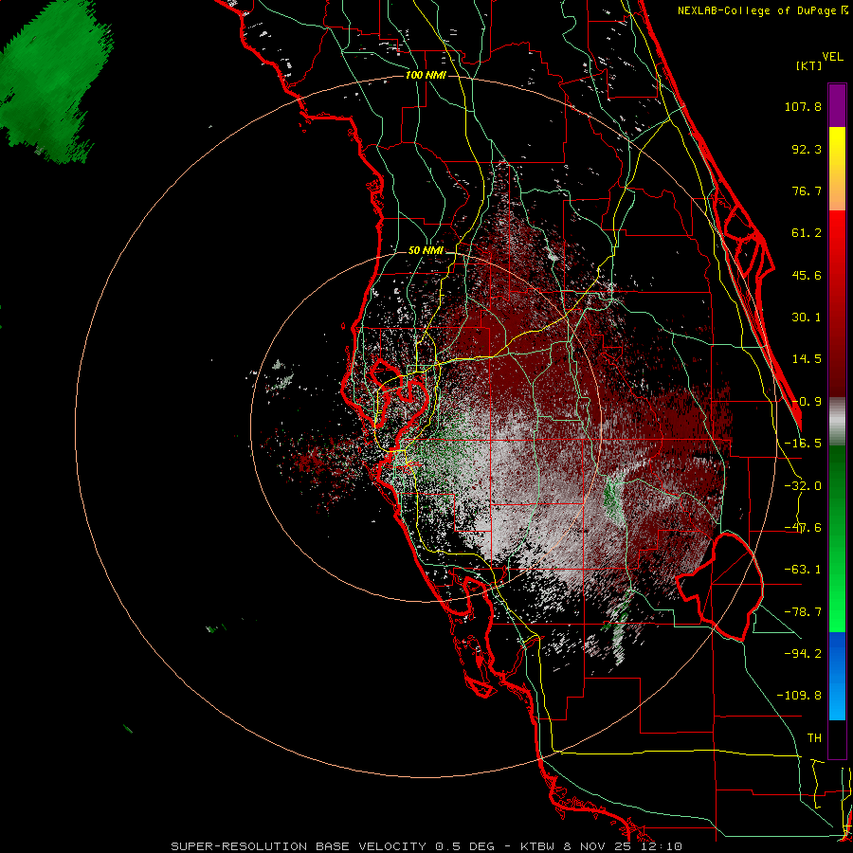Click the 30.1 velocity scale value

(807, 318)
